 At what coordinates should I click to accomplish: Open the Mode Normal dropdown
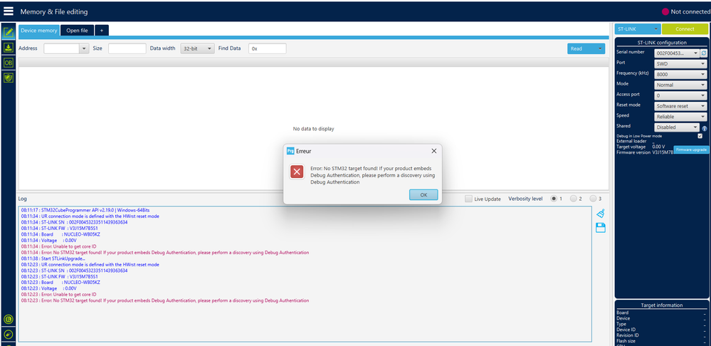[x=680, y=85]
